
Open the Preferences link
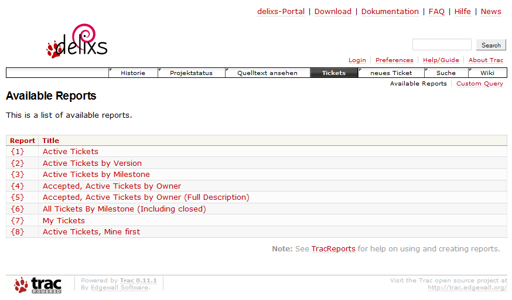394,60
